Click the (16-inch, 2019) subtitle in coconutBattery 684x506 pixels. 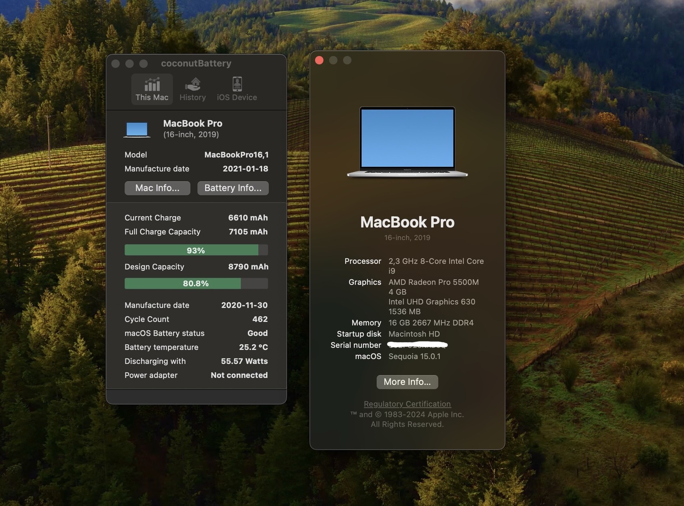191,134
